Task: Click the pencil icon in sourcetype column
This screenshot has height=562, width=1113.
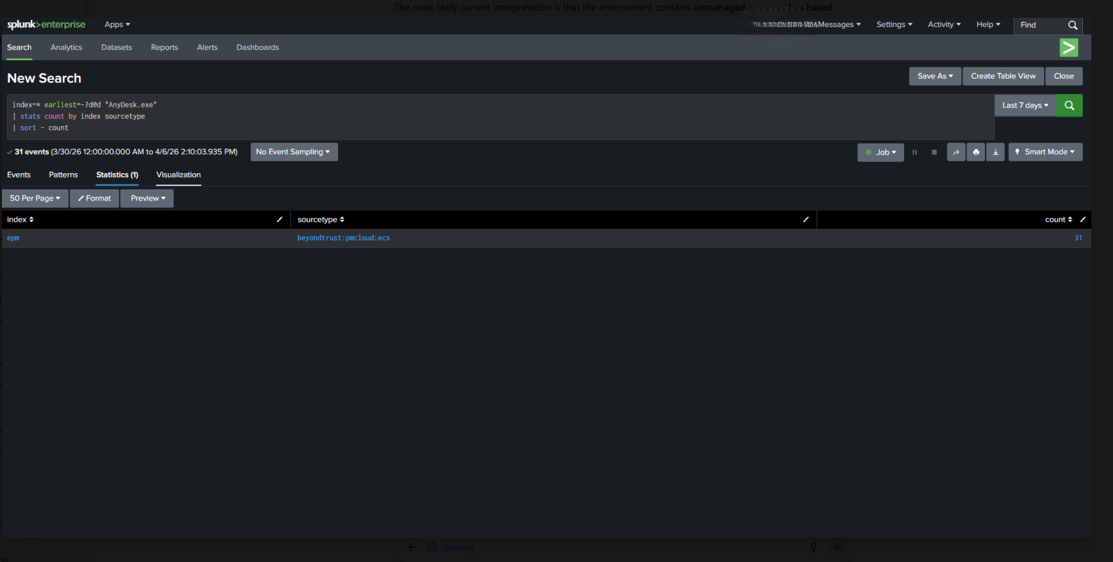Action: [806, 219]
